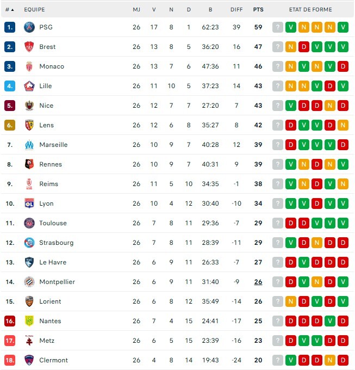The height and width of the screenshot is (370, 355).
Task: Click the Brest club logo
Action: coord(29,47)
